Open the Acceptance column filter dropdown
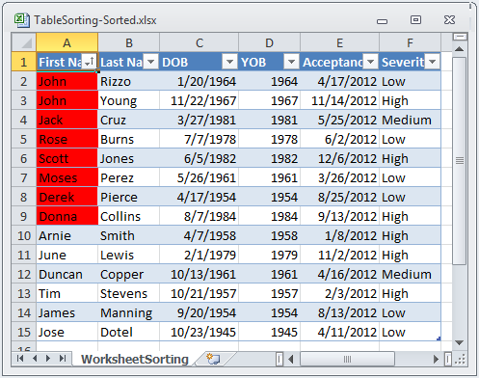The height and width of the screenshot is (378, 479). [370, 62]
